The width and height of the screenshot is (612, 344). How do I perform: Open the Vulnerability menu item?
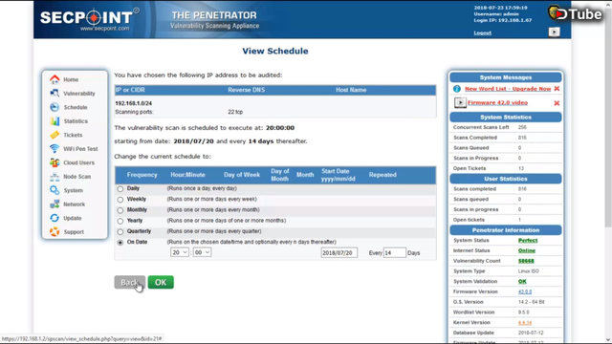[79, 94]
